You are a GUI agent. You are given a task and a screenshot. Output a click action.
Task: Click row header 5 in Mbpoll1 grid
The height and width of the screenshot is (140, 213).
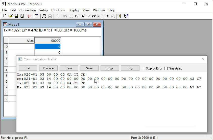point(6,76)
